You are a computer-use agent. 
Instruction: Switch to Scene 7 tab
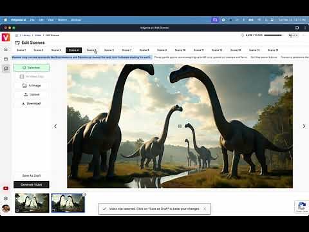click(x=127, y=50)
